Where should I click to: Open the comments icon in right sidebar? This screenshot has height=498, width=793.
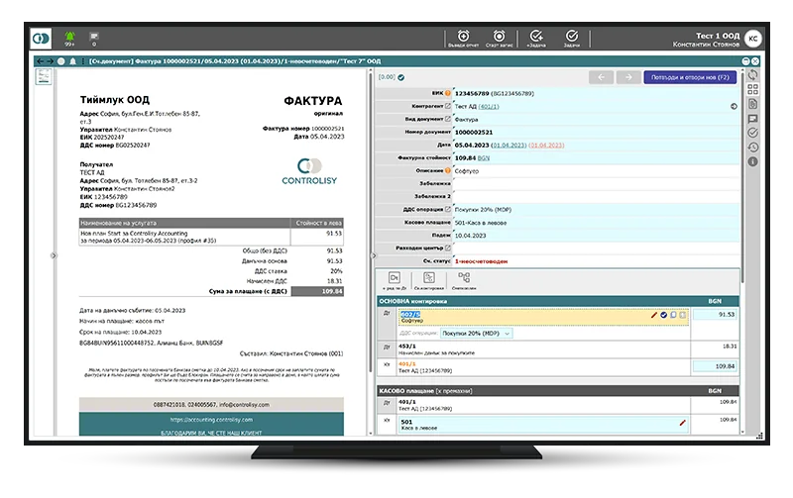point(752,119)
